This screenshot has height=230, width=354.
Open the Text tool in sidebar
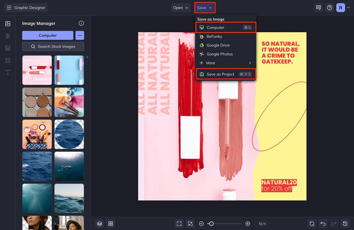(x=7, y=72)
